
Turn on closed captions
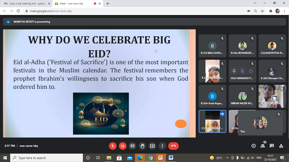(132, 146)
